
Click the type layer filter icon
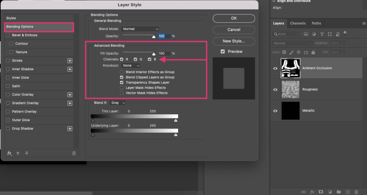point(322,34)
